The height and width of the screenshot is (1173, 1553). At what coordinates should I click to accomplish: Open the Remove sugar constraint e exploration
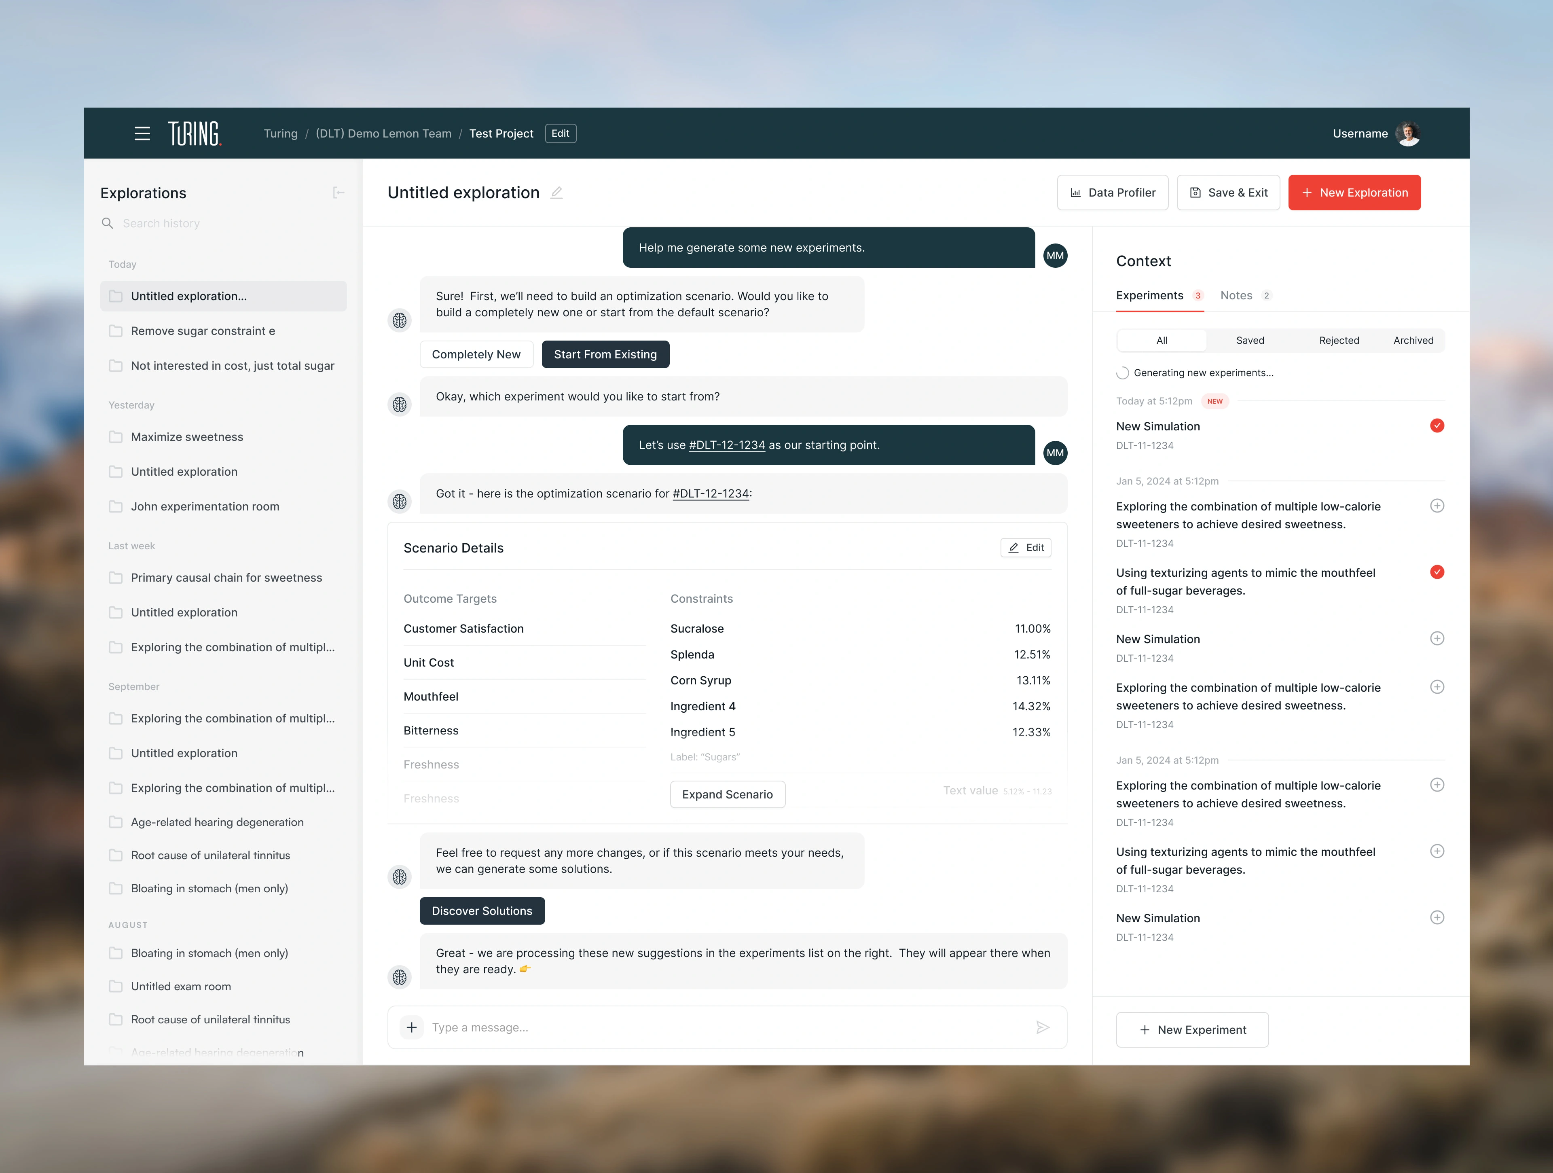point(203,330)
